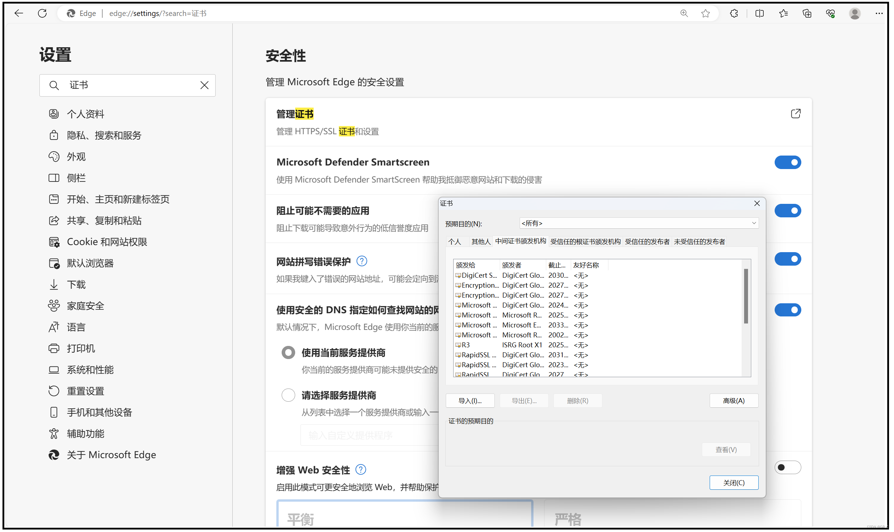This screenshot has width=894, height=532.
Task: Open Cookie 和网站权限 settings
Action: 98,242
